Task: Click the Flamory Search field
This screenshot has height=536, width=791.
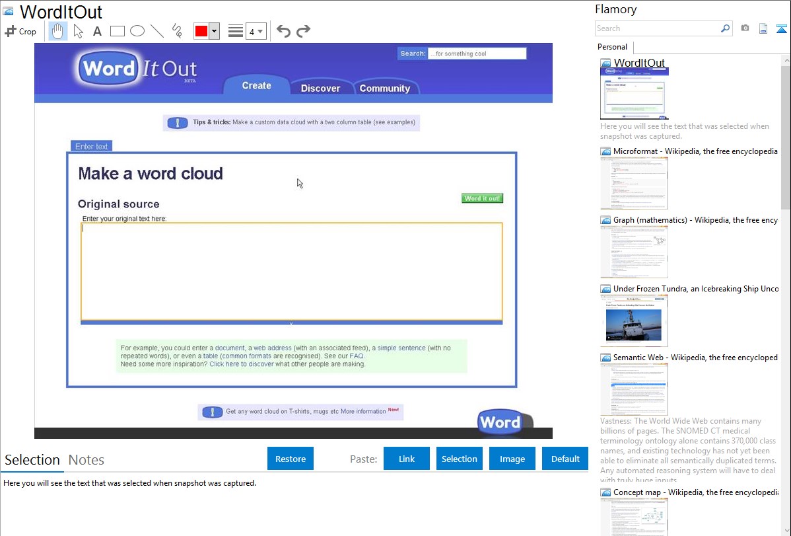Action: coord(658,28)
